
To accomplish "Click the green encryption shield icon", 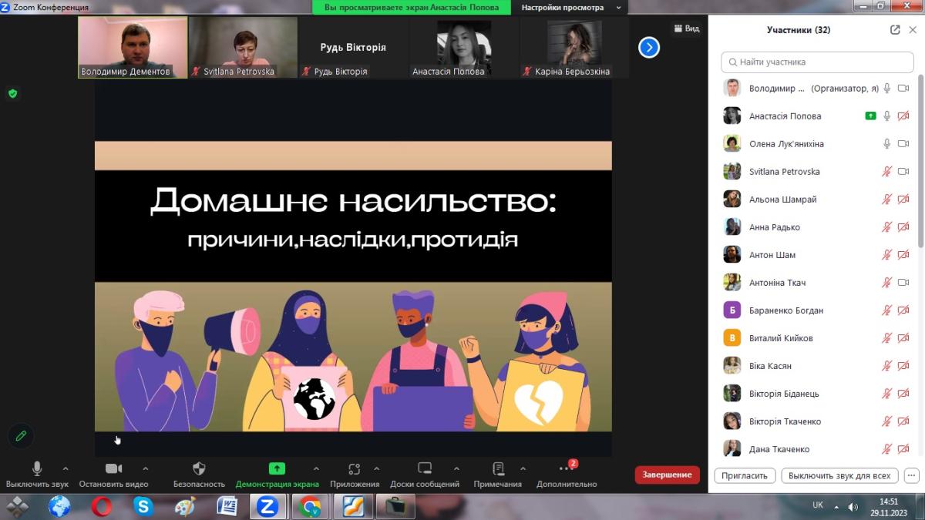I will click(12, 93).
